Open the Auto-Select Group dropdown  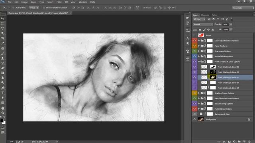click(x=33, y=8)
